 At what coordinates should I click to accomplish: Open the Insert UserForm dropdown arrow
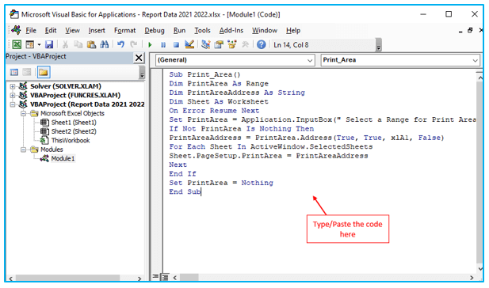click(x=39, y=45)
